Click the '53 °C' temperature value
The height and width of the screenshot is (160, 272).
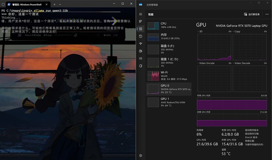click(x=226, y=154)
